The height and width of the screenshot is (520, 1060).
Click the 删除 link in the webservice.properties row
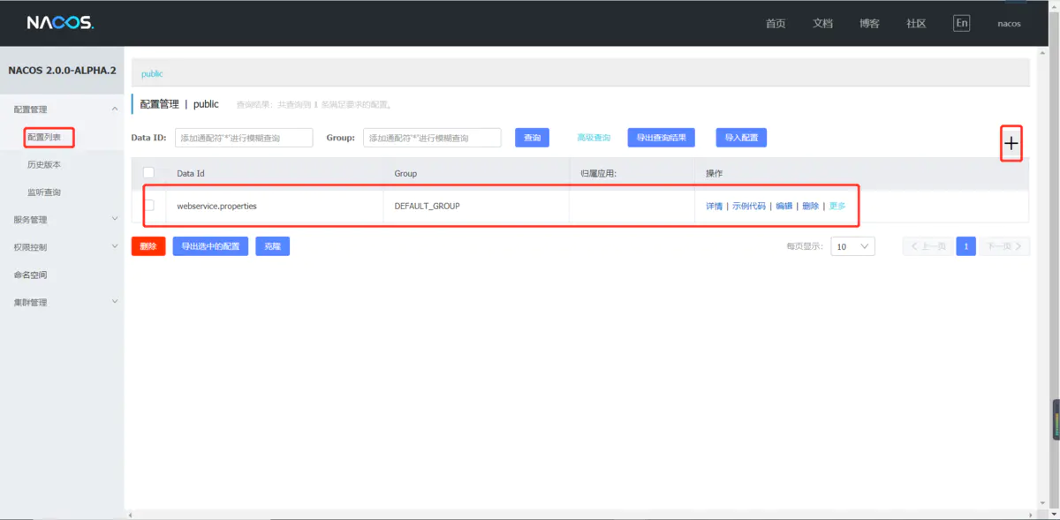tap(810, 206)
